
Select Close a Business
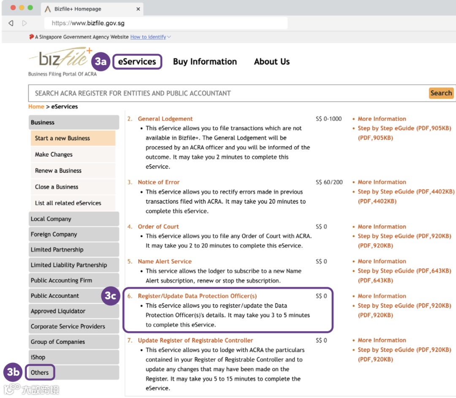click(73, 187)
